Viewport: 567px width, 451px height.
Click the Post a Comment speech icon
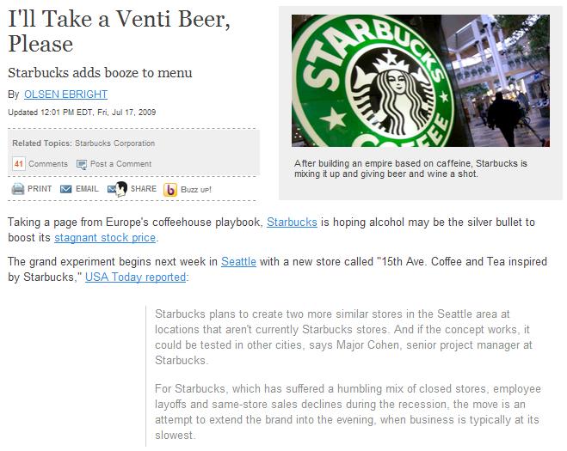point(82,164)
